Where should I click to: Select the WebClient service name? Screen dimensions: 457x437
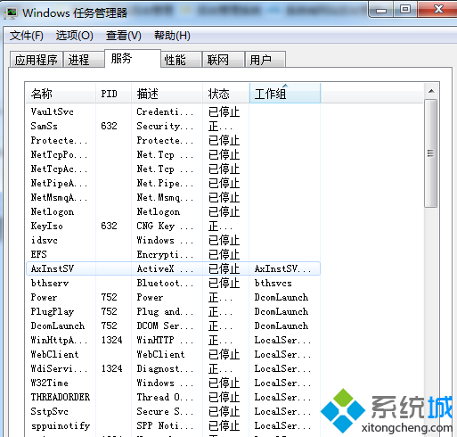tap(54, 354)
